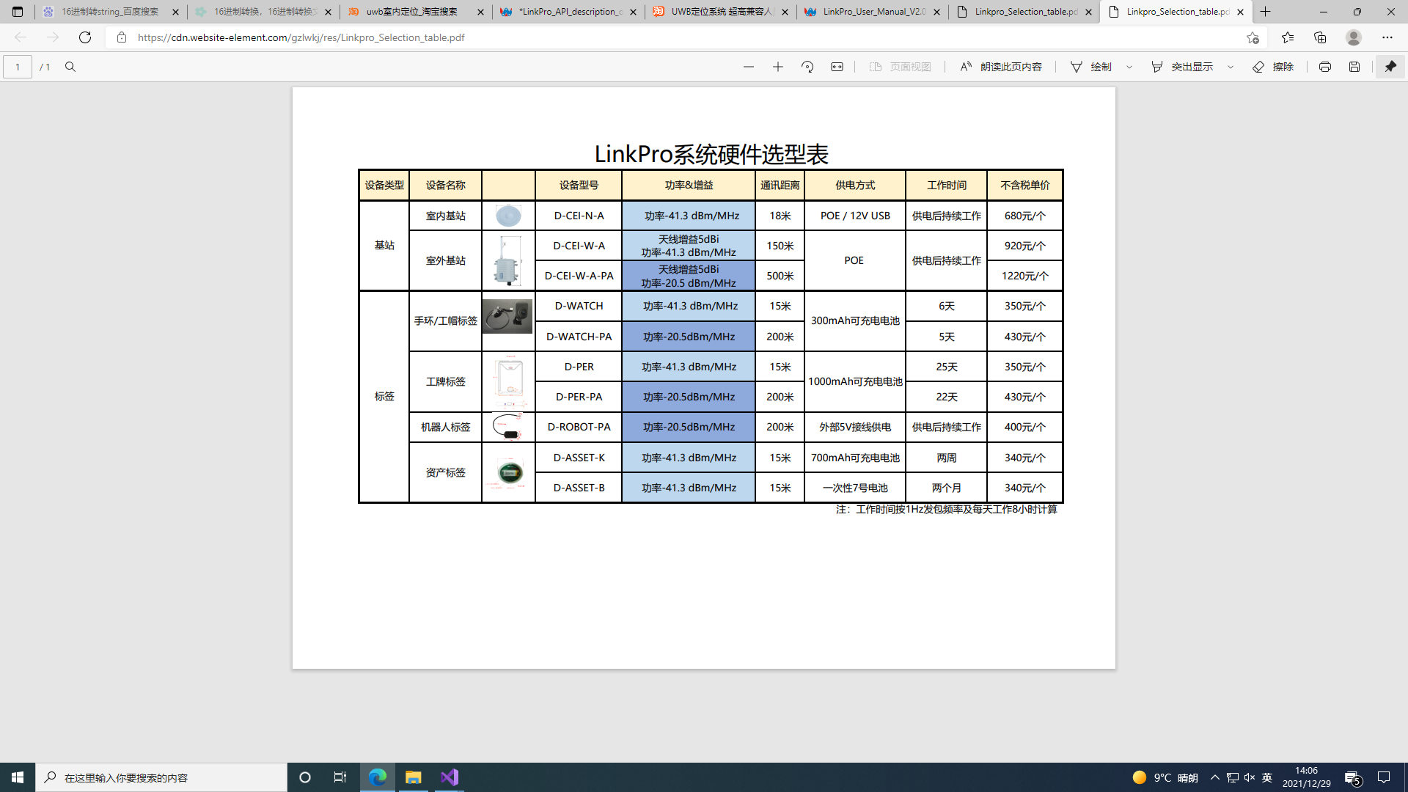This screenshot has width=1408, height=792.
Task: Save the PDF with the disk icon
Action: (1354, 67)
